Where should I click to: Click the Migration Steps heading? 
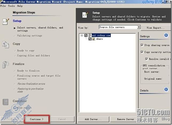[24, 12]
